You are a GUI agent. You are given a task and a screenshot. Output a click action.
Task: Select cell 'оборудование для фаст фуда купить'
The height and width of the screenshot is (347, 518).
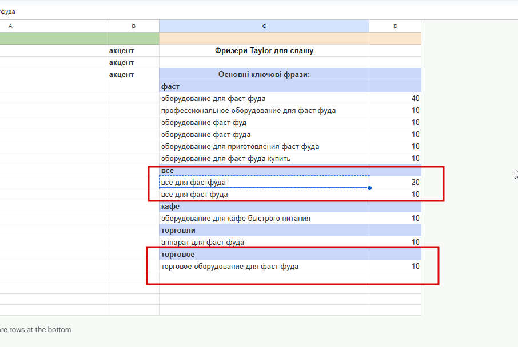pyautogui.click(x=264, y=158)
